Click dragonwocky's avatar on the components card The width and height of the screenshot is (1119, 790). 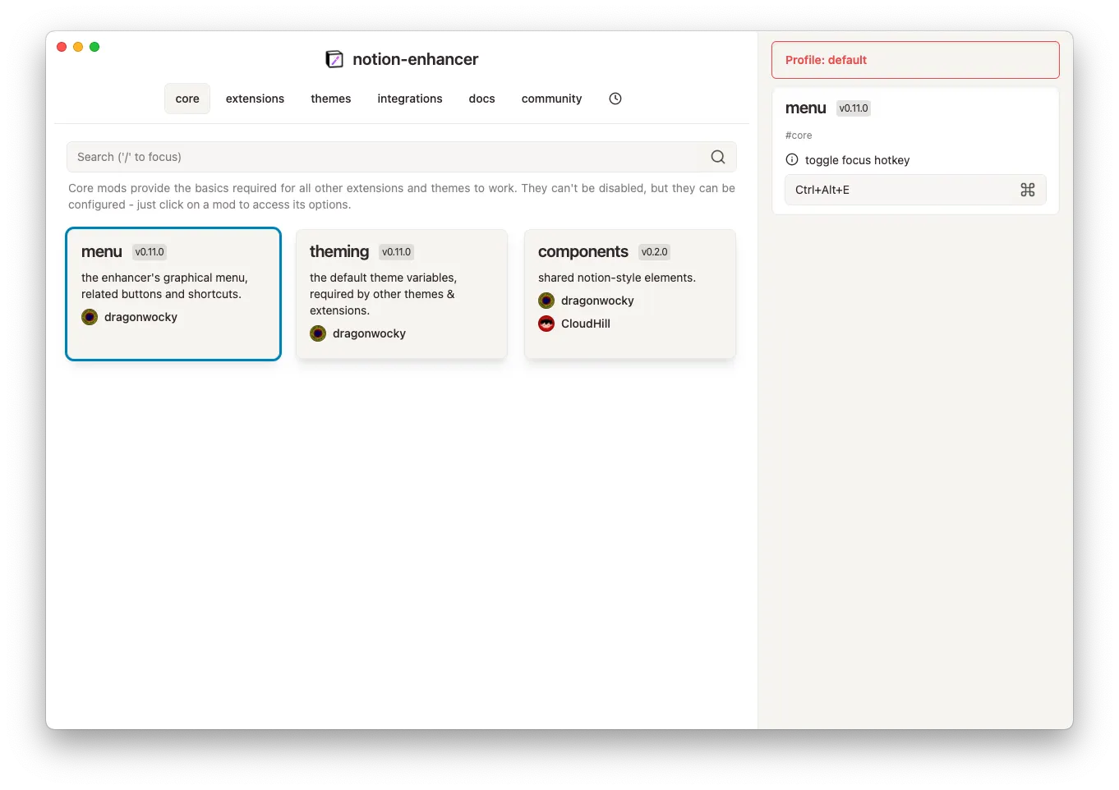pyautogui.click(x=546, y=301)
